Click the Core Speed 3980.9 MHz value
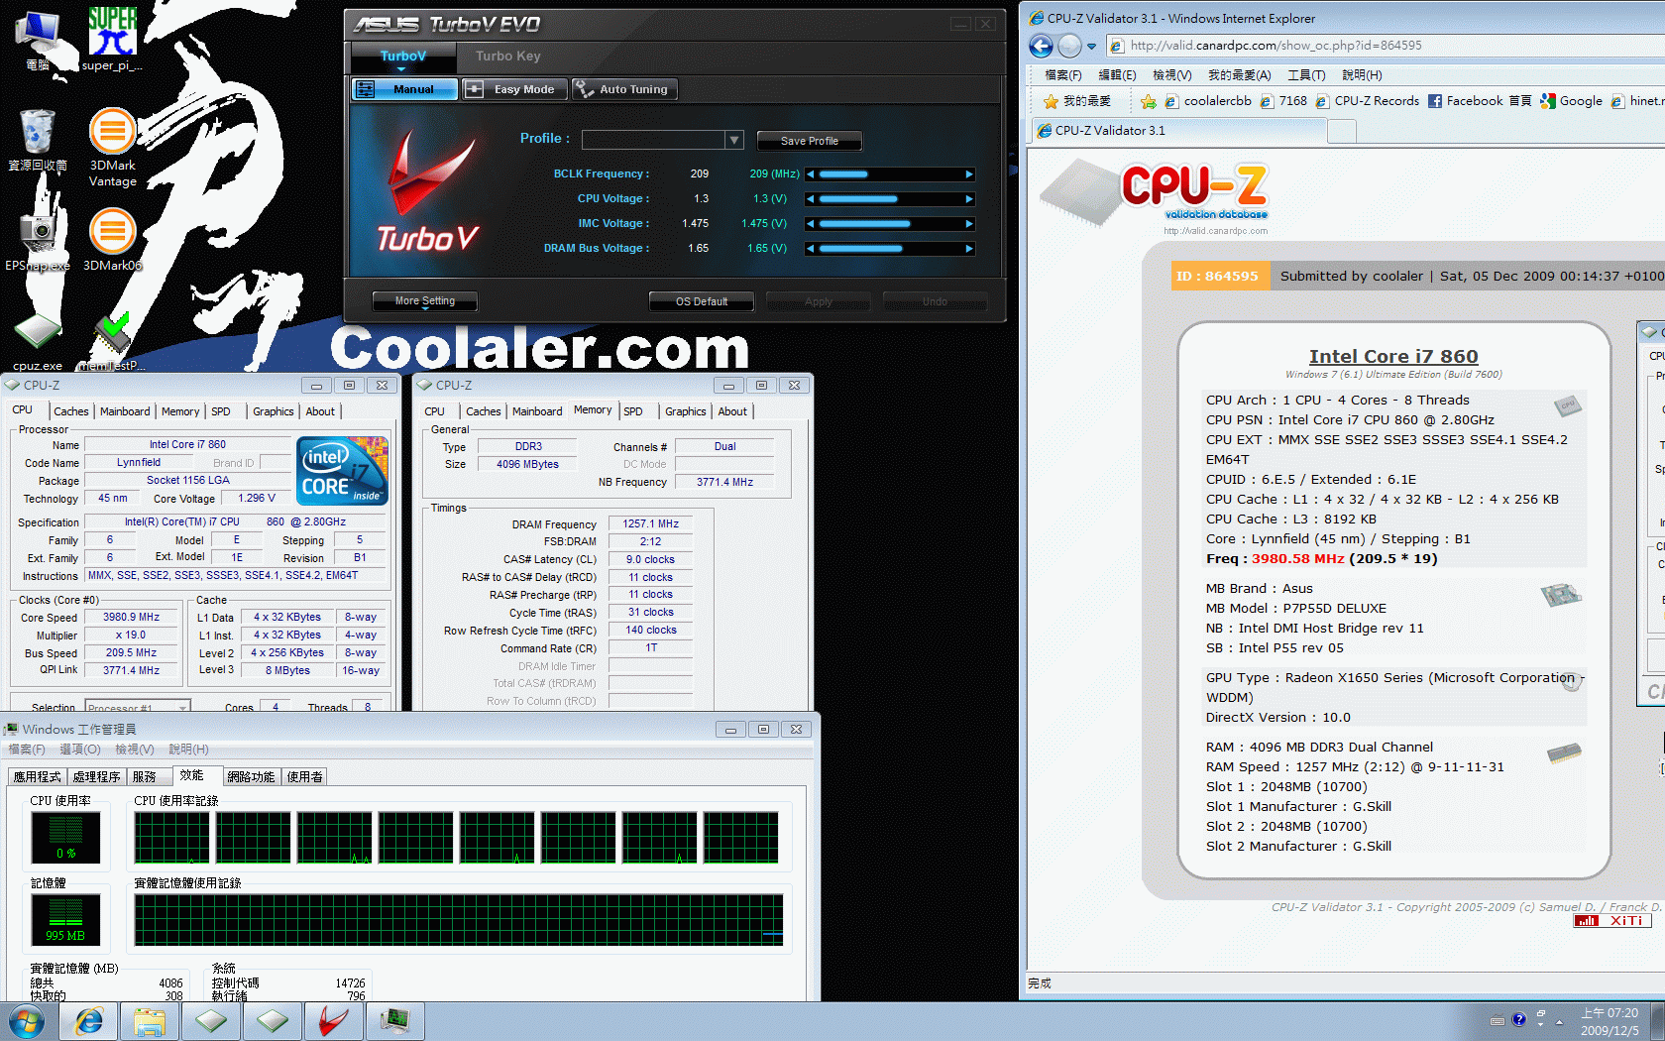1665x1041 pixels. click(132, 618)
